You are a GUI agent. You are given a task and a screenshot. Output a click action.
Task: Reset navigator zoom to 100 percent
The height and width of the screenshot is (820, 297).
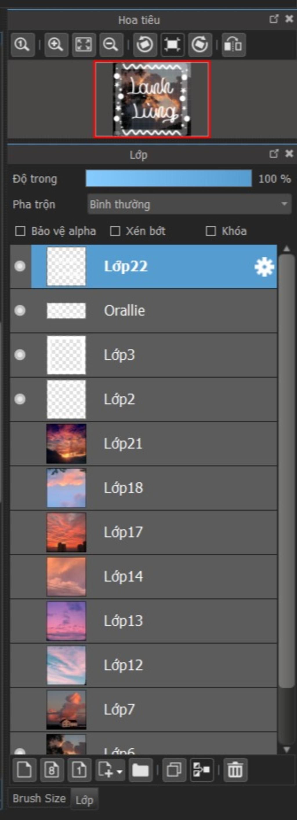click(22, 45)
